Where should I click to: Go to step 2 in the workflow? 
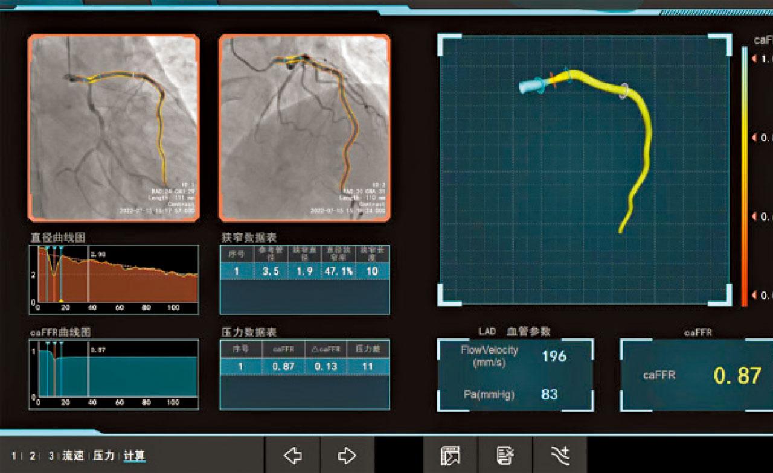pyautogui.click(x=33, y=456)
